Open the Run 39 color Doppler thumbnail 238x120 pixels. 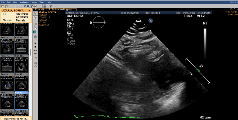7,82
